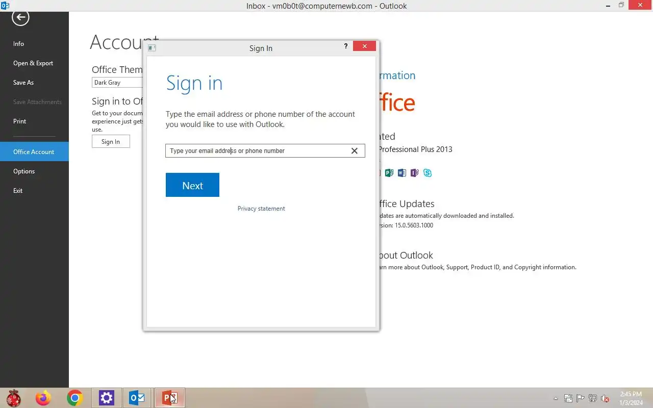This screenshot has width=653, height=408.
Task: Select Save As in backstage menu
Action: coord(34,83)
